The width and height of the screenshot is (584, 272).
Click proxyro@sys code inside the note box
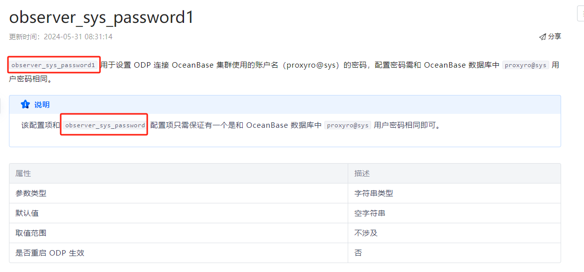click(x=348, y=125)
